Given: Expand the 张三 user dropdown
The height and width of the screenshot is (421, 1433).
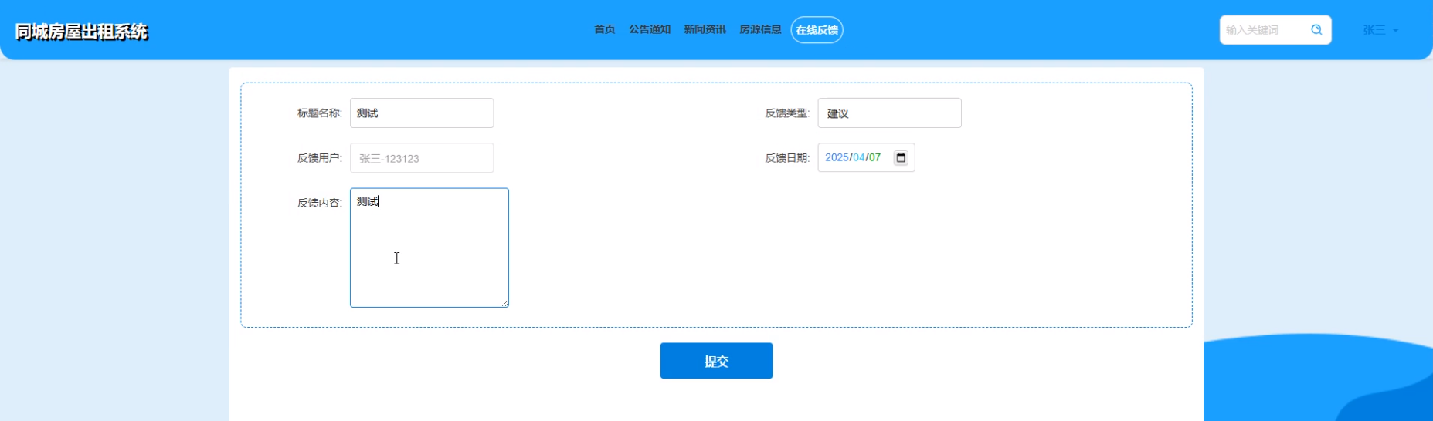Looking at the screenshot, I should [x=1380, y=30].
